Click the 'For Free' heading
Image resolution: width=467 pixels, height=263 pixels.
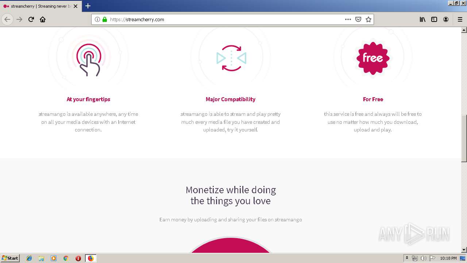point(373,99)
